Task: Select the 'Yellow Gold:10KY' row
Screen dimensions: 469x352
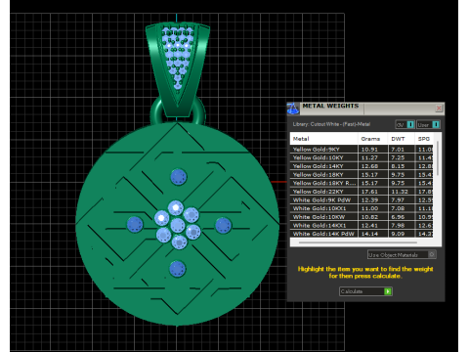Action: 362,157
